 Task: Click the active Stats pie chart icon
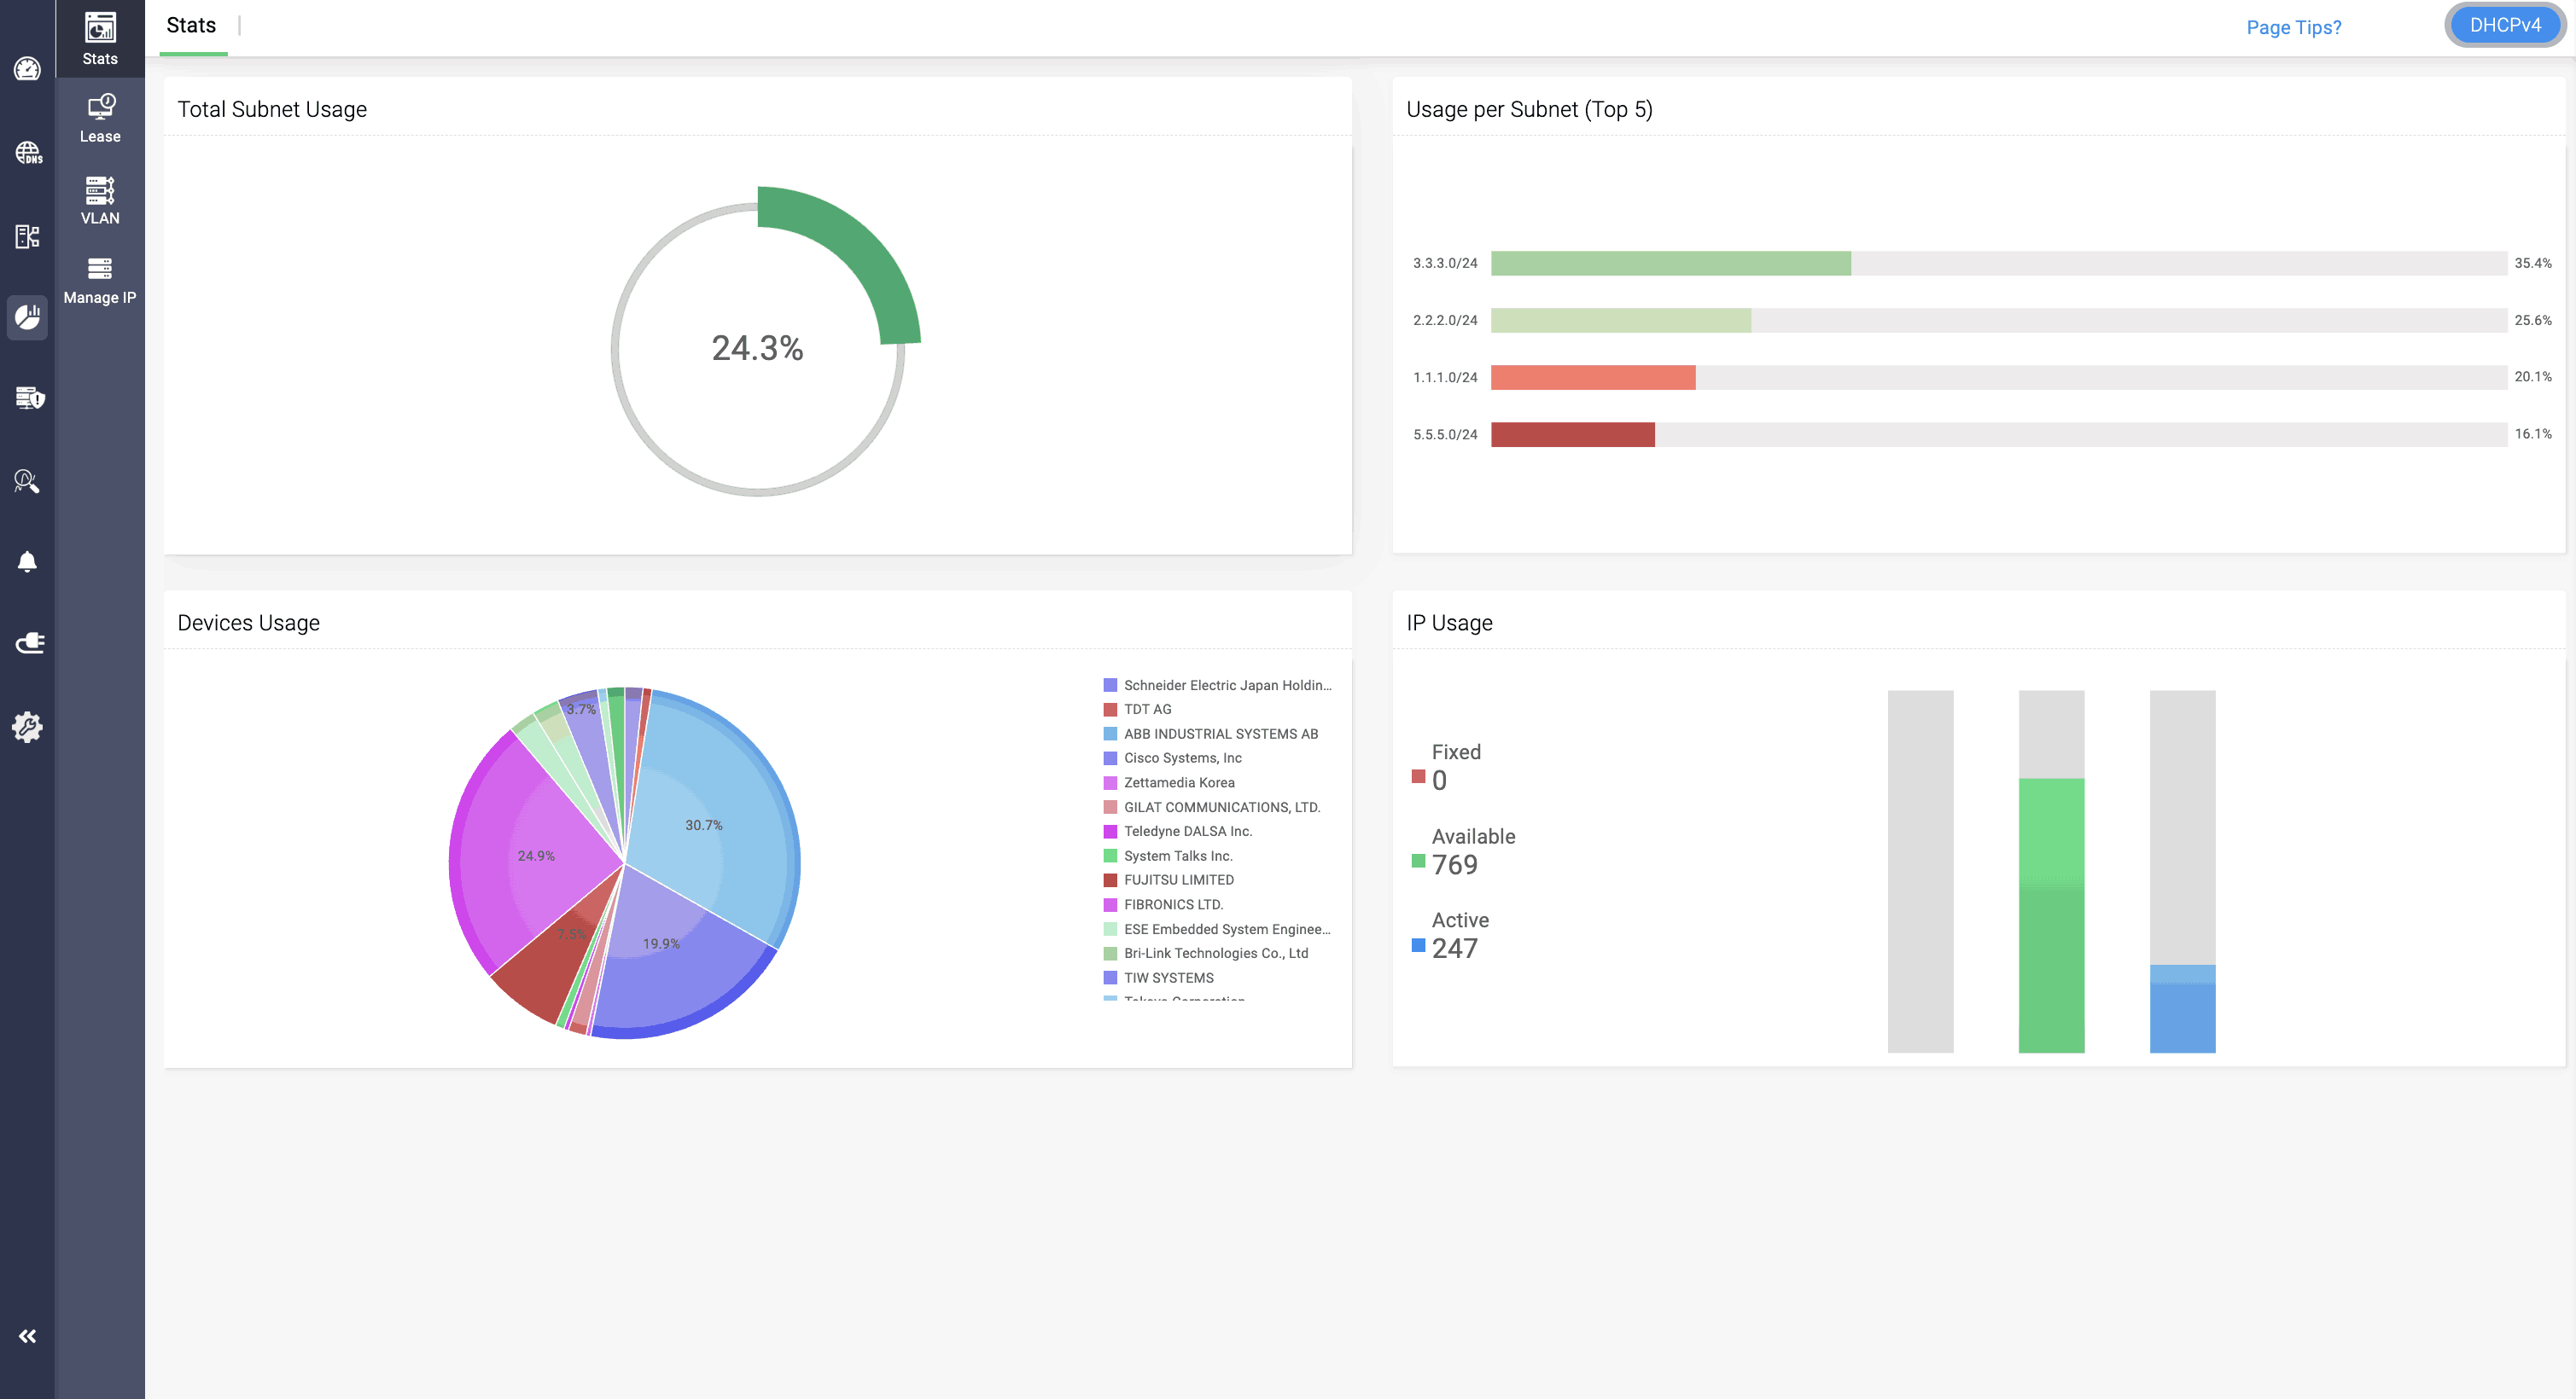coord(27,318)
